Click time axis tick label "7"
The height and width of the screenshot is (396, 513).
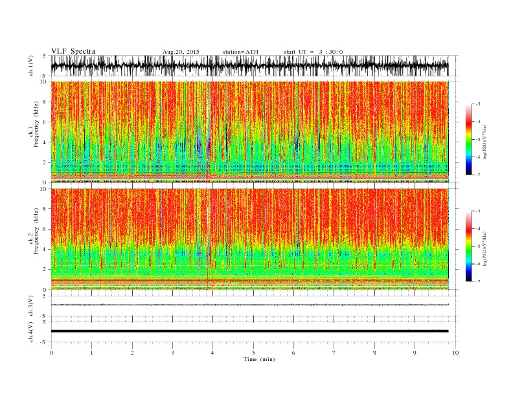[x=334, y=353]
